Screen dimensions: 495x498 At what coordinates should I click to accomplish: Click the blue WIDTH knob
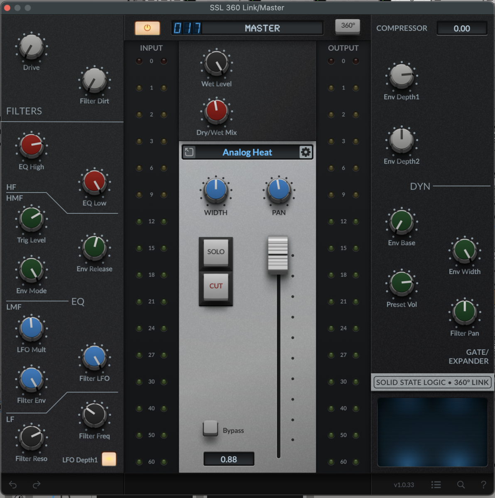[x=216, y=191]
